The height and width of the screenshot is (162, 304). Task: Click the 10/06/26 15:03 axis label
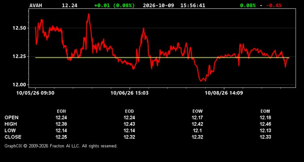click(130, 93)
